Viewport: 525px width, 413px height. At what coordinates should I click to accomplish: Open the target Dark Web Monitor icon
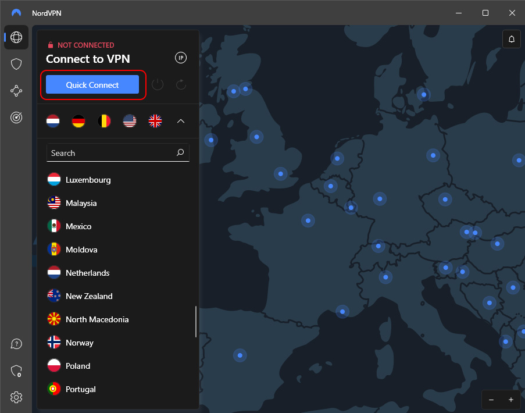coord(16,118)
